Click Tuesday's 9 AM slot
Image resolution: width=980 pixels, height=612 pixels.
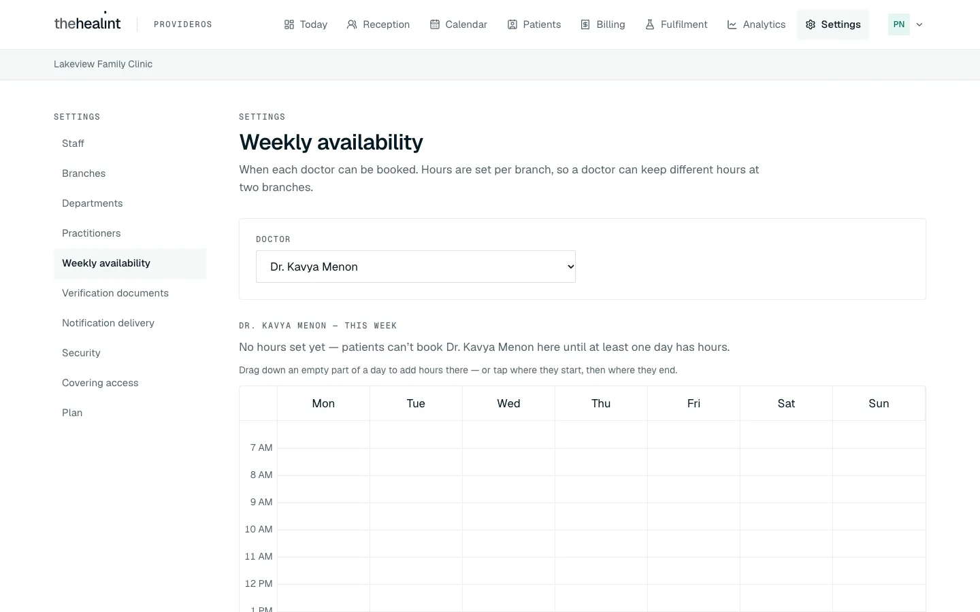pos(416,516)
